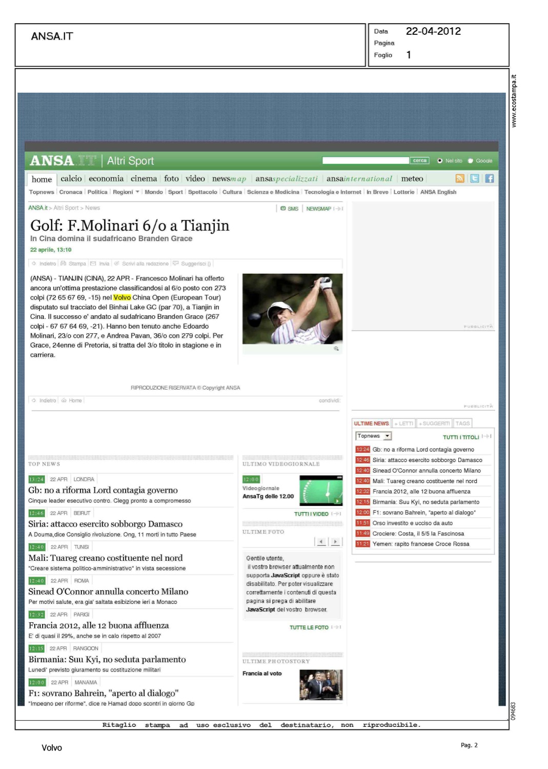Play the AnsaTg delle 12.00 video thumbnail
Screen dimensions: 548x769
point(321,491)
